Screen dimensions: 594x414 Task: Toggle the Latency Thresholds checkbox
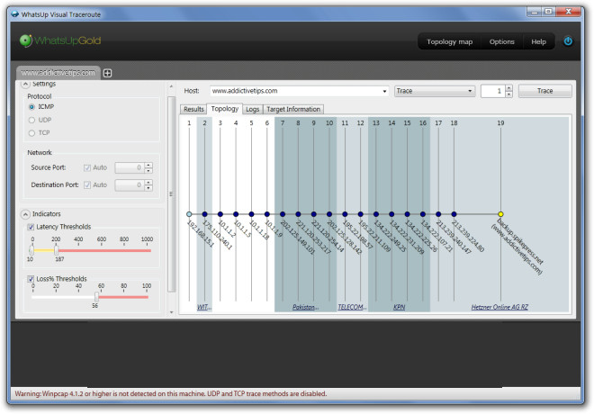tap(31, 227)
